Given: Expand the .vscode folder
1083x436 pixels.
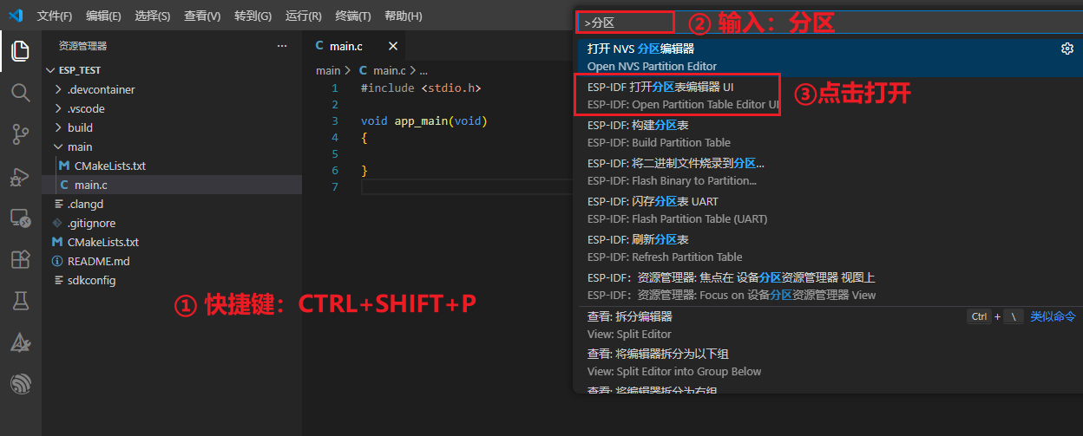Looking at the screenshot, I should pyautogui.click(x=172, y=108).
